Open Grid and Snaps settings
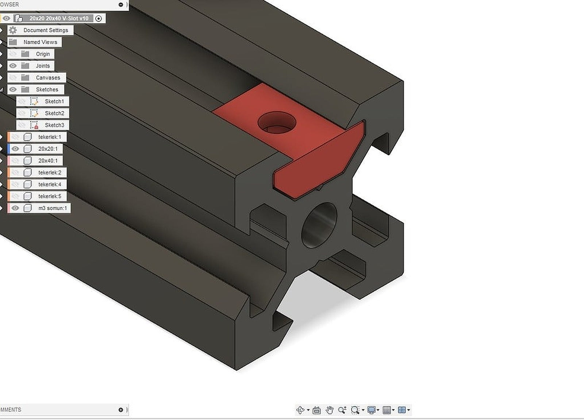584x420 pixels. (388, 410)
